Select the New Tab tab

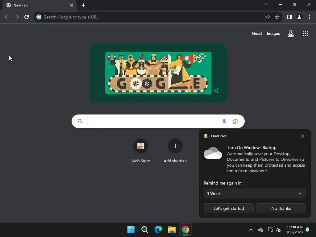(x=39, y=5)
